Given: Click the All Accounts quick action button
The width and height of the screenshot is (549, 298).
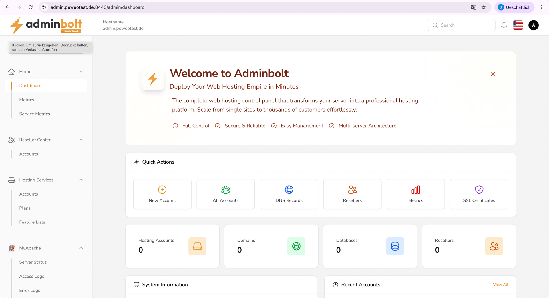Looking at the screenshot, I should point(226,194).
